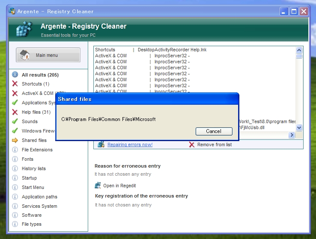
Task: Click the orange arrow beside Shared files
Action: click(15, 140)
